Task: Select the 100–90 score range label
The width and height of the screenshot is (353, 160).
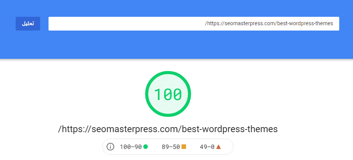Action: [131, 147]
